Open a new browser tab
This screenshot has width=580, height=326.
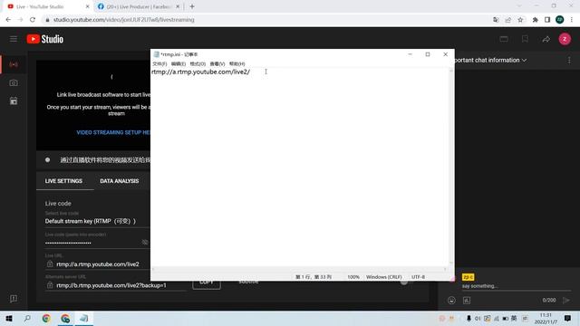pyautogui.click(x=192, y=6)
